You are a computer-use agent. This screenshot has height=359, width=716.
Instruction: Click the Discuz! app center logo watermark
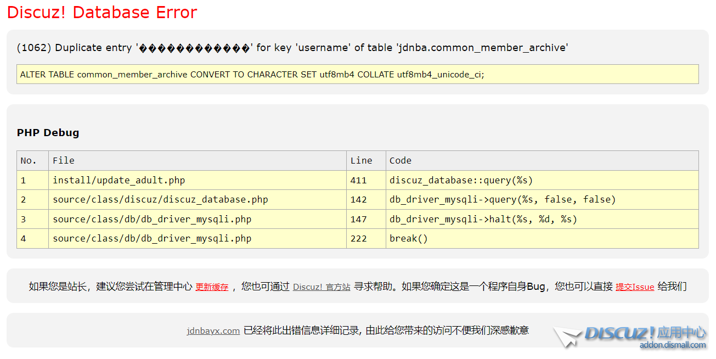pyautogui.click(x=645, y=333)
